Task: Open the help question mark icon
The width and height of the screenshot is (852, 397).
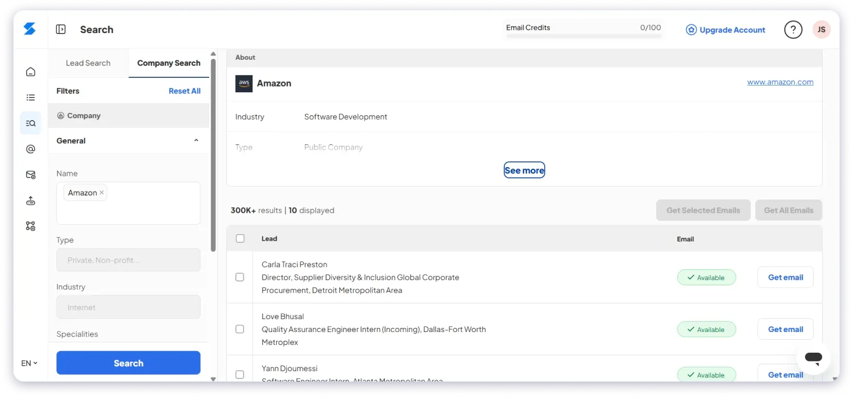Action: (x=793, y=30)
